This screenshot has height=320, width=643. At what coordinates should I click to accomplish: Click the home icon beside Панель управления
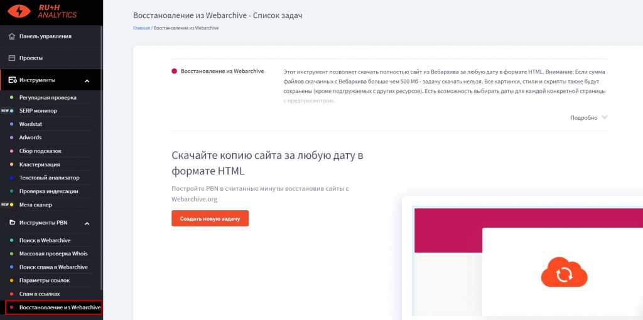[11, 36]
